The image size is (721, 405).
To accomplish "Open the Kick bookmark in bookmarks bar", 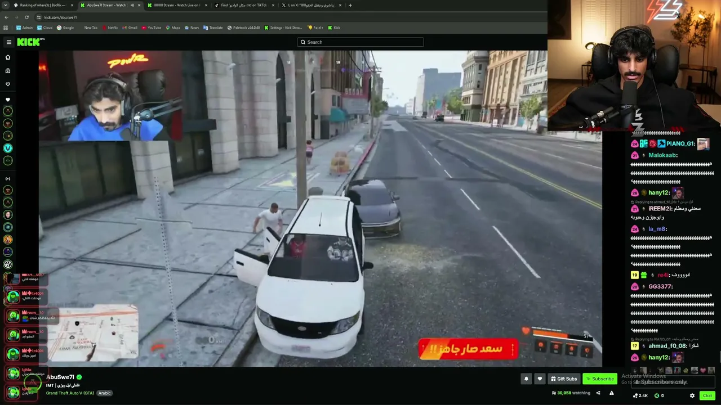I will (334, 28).
